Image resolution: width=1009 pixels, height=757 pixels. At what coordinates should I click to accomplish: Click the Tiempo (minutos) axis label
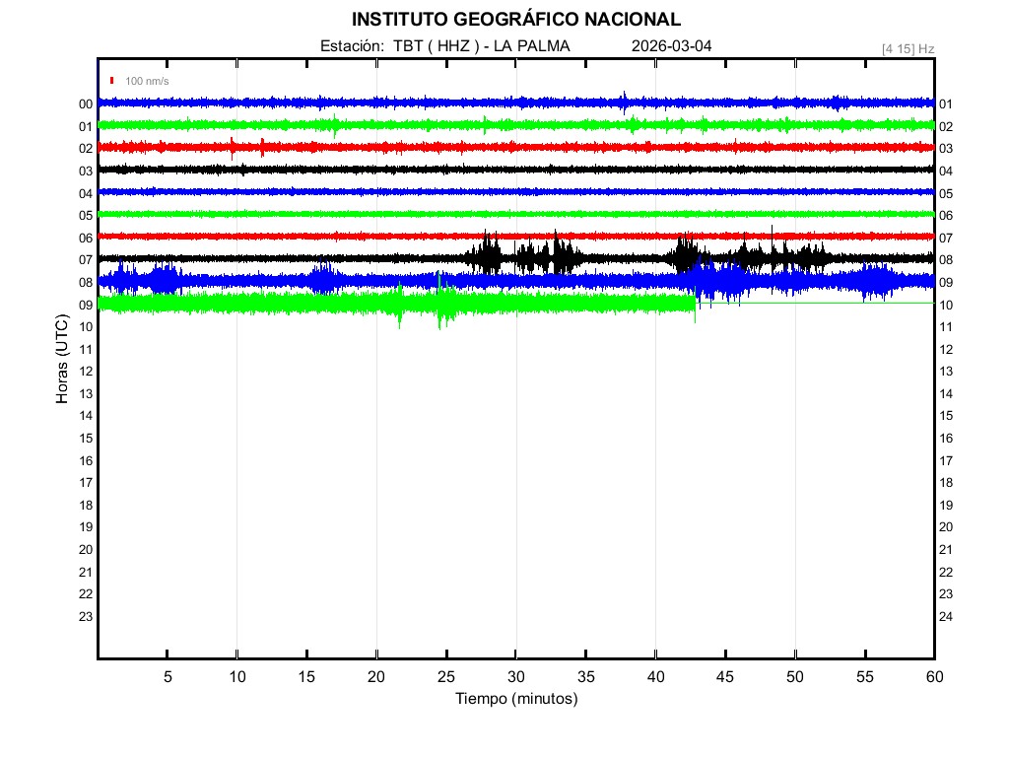[515, 699]
